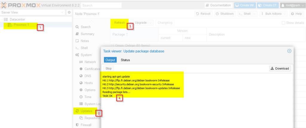Close the Task viewer dialog
Screen dimensions: 306x128
pos(289,51)
